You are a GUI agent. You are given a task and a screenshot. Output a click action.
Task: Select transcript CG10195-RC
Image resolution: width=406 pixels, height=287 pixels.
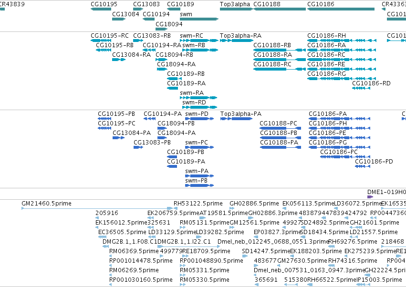click(101, 41)
